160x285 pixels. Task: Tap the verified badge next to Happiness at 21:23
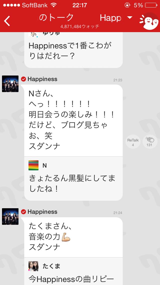click(23, 79)
